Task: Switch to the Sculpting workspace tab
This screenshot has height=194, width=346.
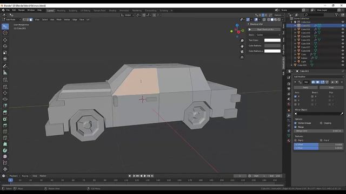Action: [73, 11]
